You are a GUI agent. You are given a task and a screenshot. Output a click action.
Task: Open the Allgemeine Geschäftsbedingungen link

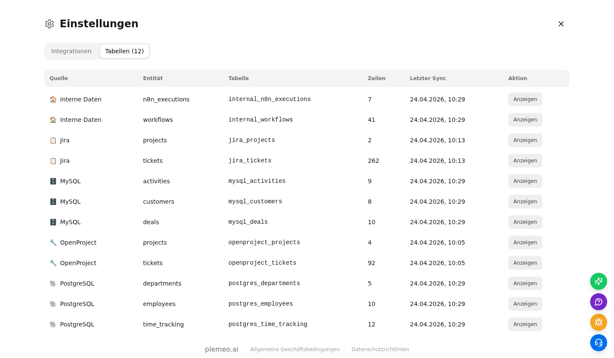(295, 349)
